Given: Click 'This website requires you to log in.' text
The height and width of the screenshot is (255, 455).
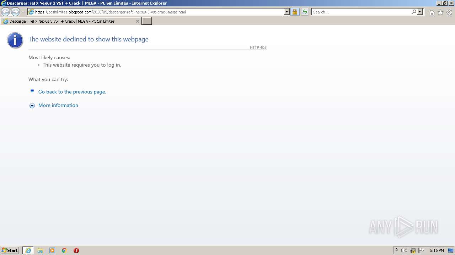Looking at the screenshot, I should (x=82, y=65).
